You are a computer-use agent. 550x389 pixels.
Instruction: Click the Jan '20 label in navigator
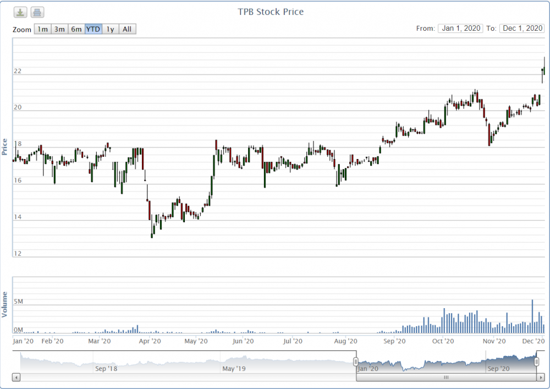pos(368,369)
